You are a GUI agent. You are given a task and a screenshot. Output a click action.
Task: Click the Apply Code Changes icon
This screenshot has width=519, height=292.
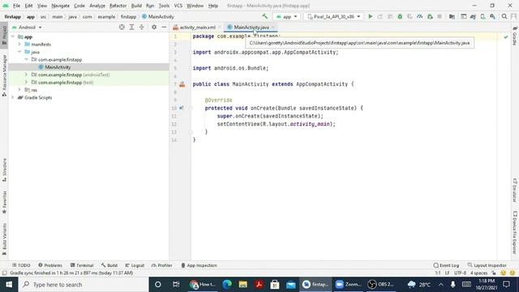click(390, 16)
